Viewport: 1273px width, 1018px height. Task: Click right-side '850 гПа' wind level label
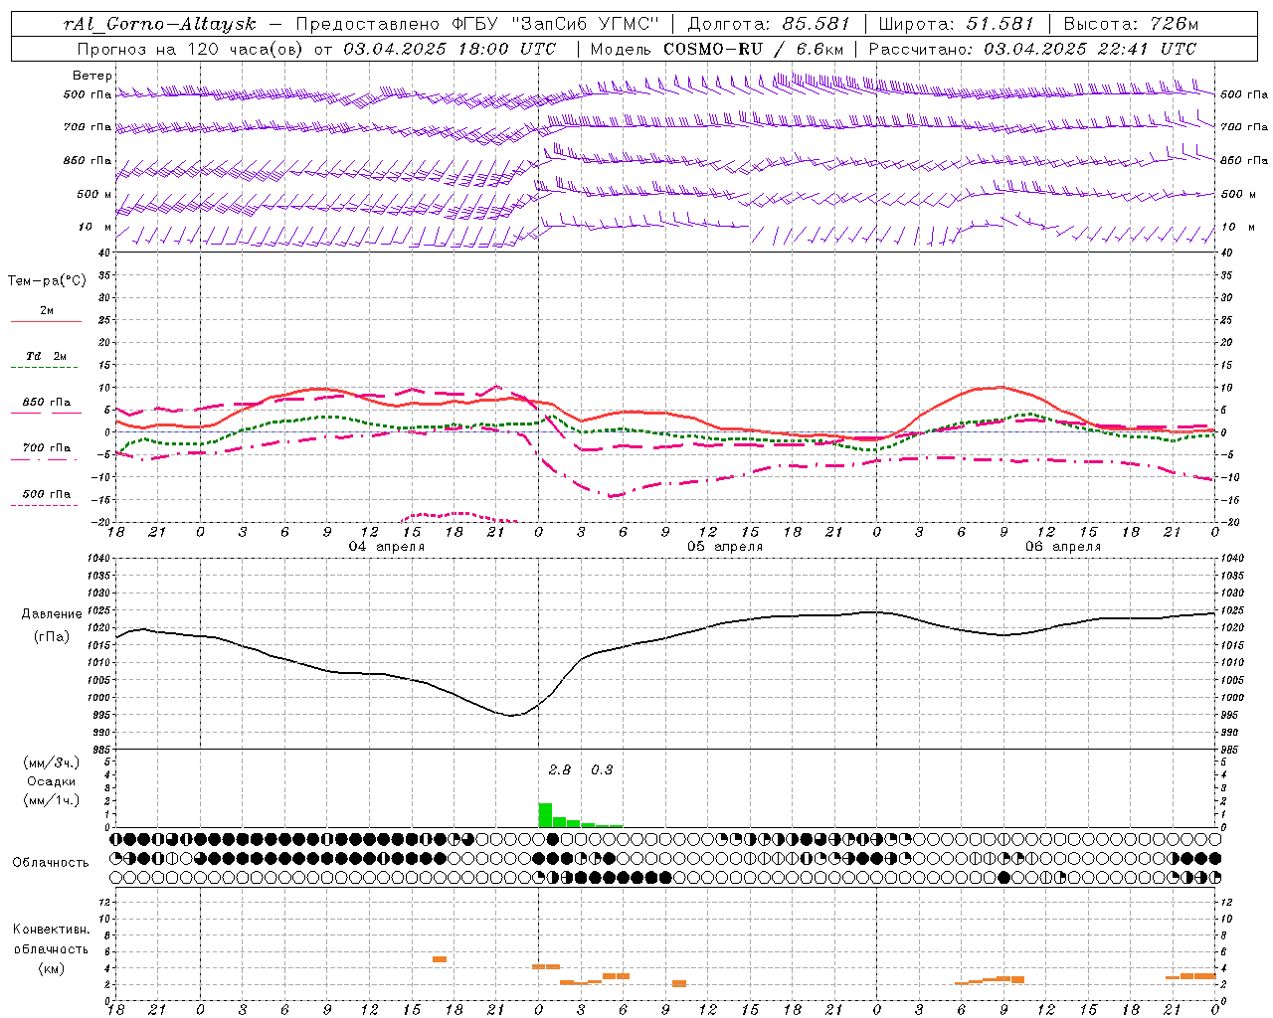tap(1244, 160)
